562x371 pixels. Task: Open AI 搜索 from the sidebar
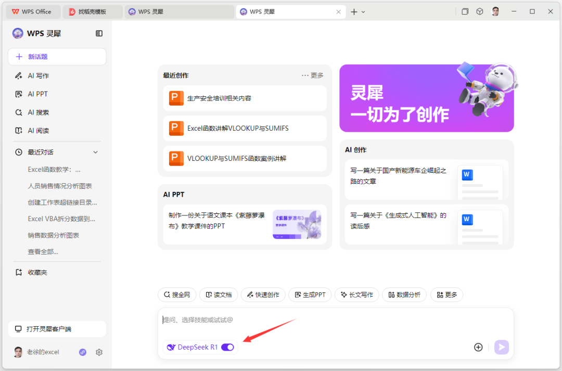[39, 112]
